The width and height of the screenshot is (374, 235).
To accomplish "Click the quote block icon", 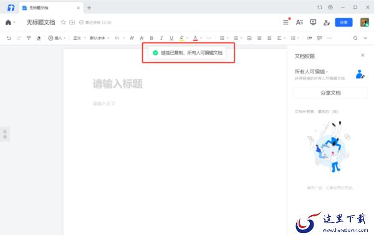I will [309, 38].
